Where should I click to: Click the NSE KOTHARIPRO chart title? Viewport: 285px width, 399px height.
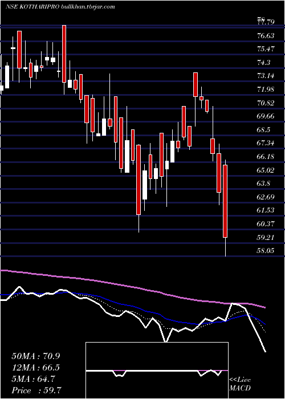click(60, 7)
